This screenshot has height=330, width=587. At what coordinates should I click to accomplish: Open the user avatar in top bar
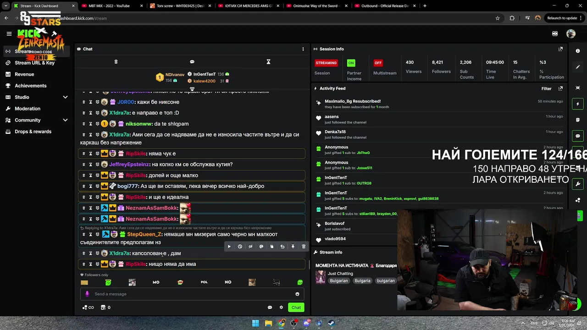(x=570, y=33)
